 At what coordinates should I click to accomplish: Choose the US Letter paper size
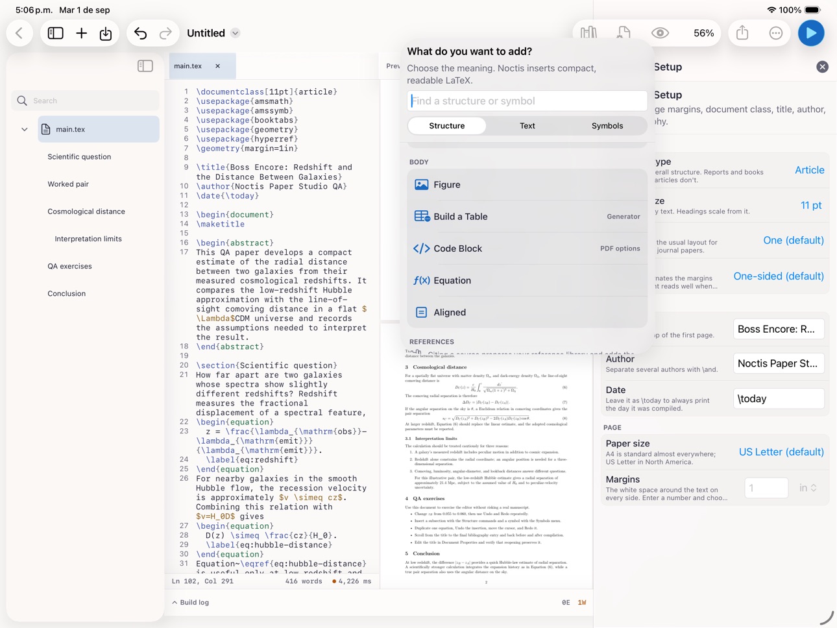click(781, 452)
